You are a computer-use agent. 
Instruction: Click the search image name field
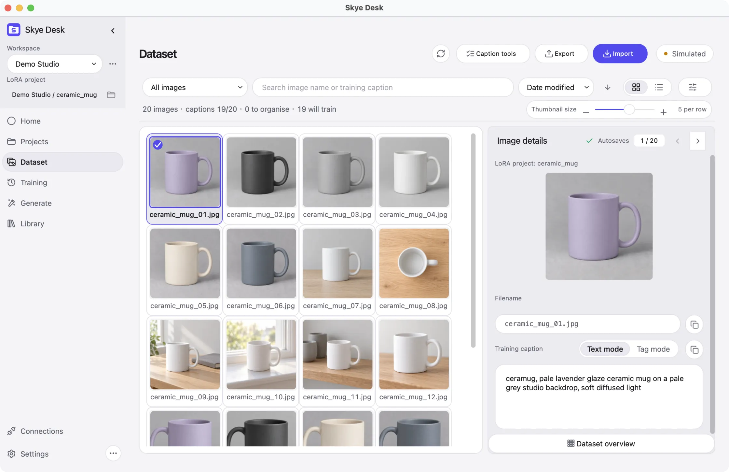click(x=383, y=87)
